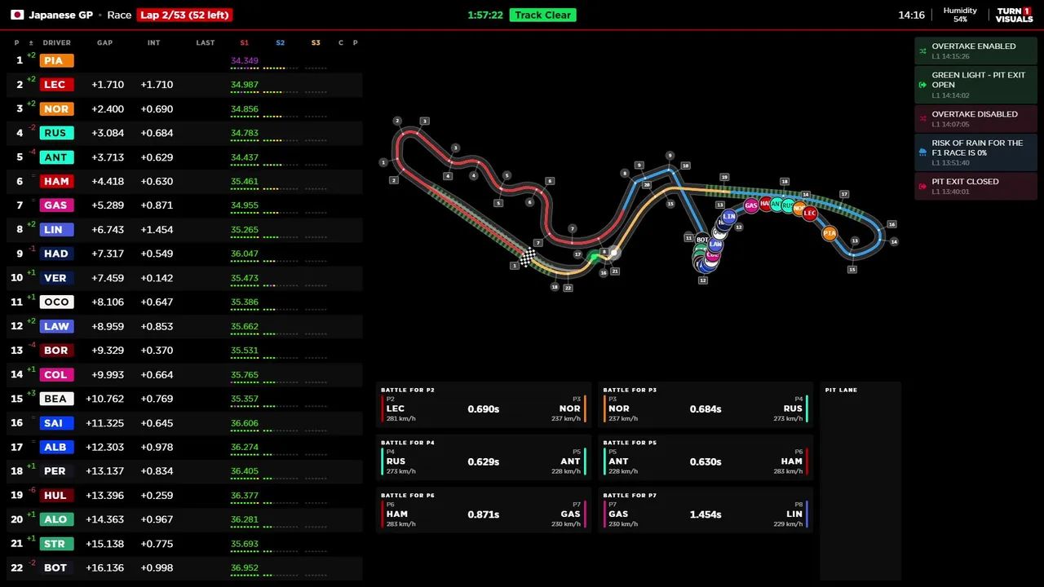The height and width of the screenshot is (587, 1044).
Task: Click RUS's sector time 34.783
Action: (245, 133)
